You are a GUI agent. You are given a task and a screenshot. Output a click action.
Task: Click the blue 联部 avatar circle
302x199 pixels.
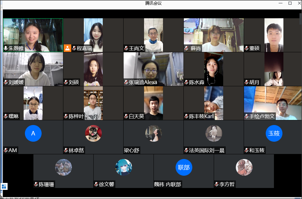coord(183,167)
